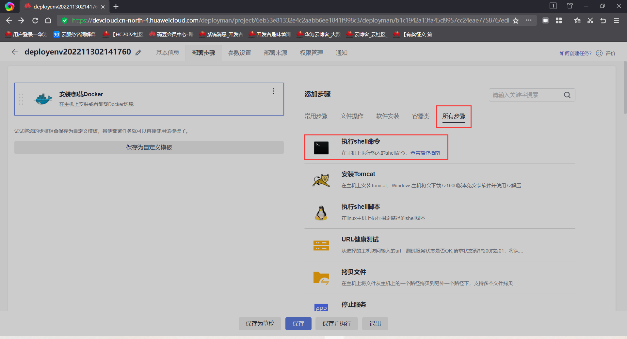The height and width of the screenshot is (339, 627).
Task: Click the Tomcat cat icon
Action: tap(321, 180)
